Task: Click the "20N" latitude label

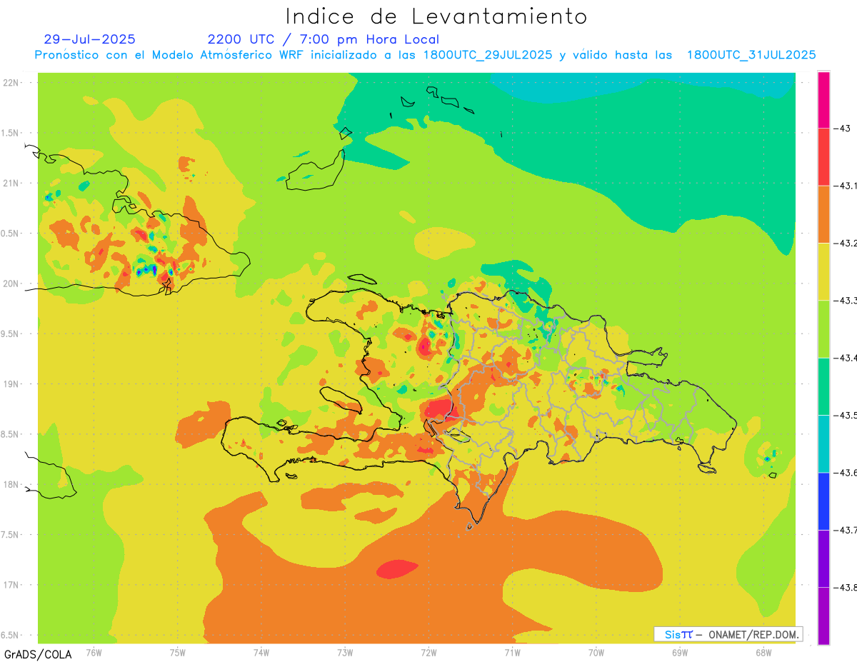Action: tap(11, 284)
